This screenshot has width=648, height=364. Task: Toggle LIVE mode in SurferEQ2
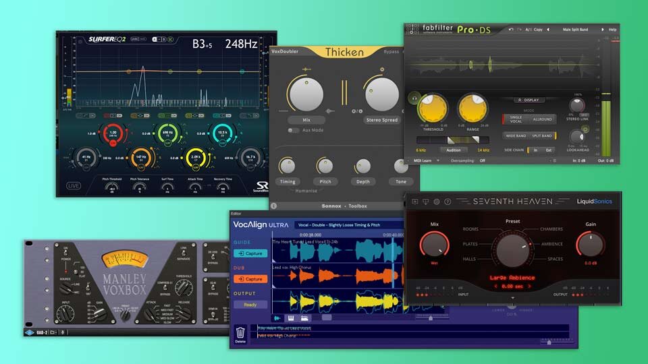74,186
